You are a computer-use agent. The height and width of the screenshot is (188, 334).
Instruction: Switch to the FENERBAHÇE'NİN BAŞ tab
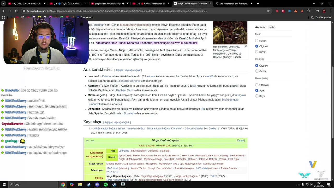click(x=110, y=3)
